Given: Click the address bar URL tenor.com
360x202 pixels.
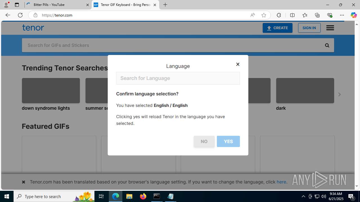Looking at the screenshot, I should (x=57, y=15).
